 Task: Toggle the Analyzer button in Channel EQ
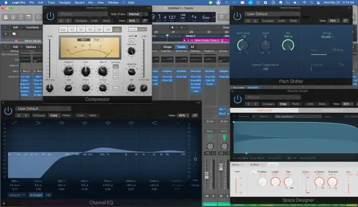[17, 195]
